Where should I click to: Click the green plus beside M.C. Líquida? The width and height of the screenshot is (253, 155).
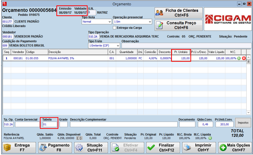[210, 138]
